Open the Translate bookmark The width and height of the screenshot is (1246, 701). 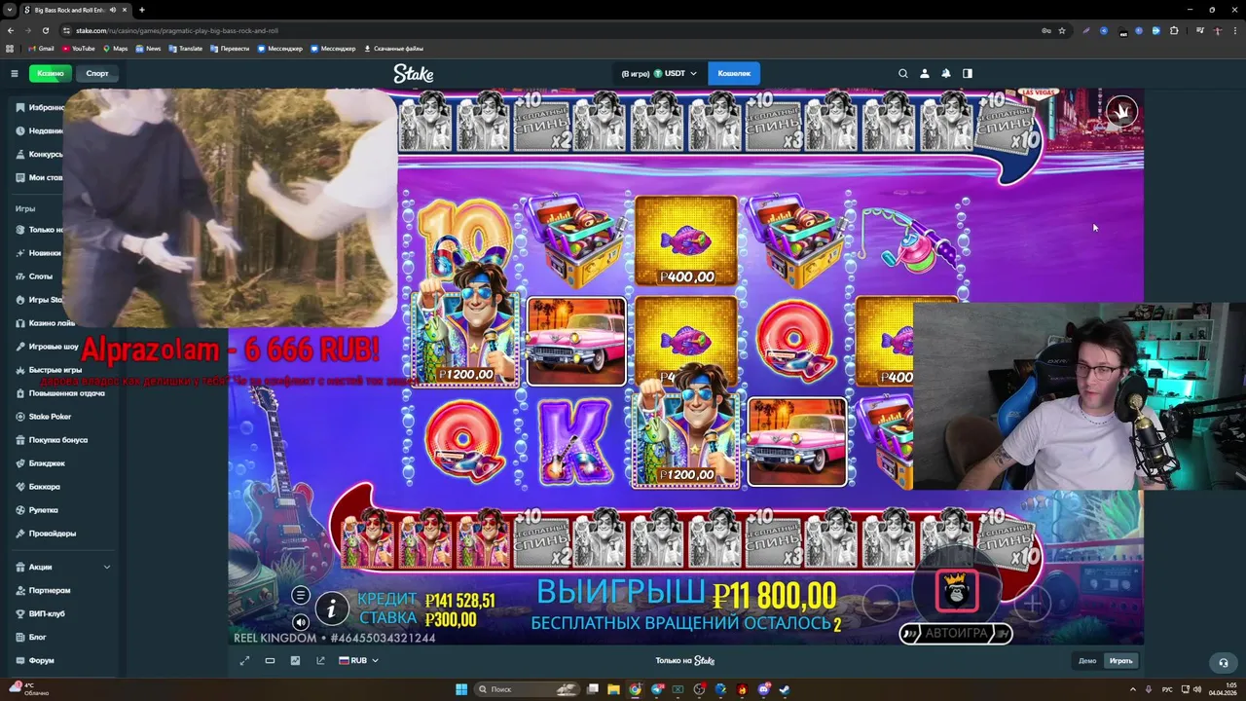click(186, 48)
